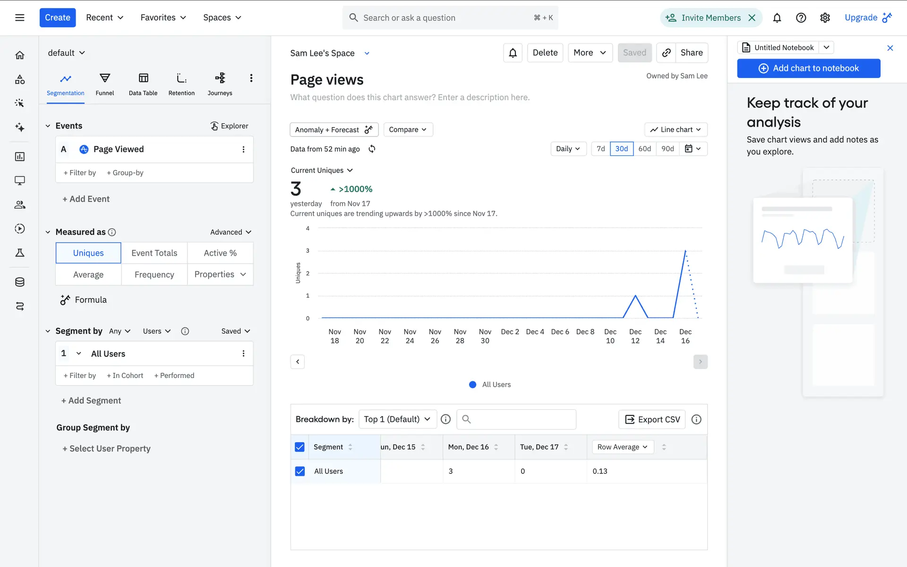Click the copy link icon
The height and width of the screenshot is (567, 907).
tap(666, 53)
